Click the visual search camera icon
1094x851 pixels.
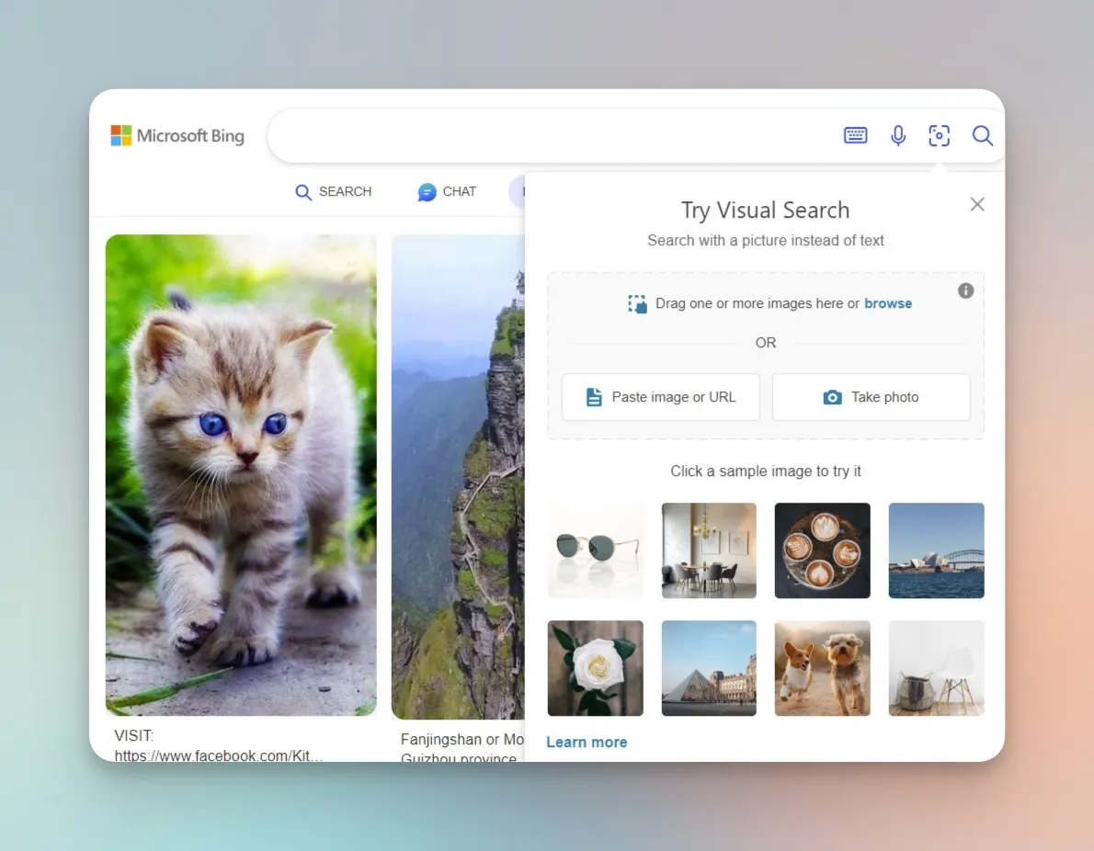pyautogui.click(x=940, y=135)
